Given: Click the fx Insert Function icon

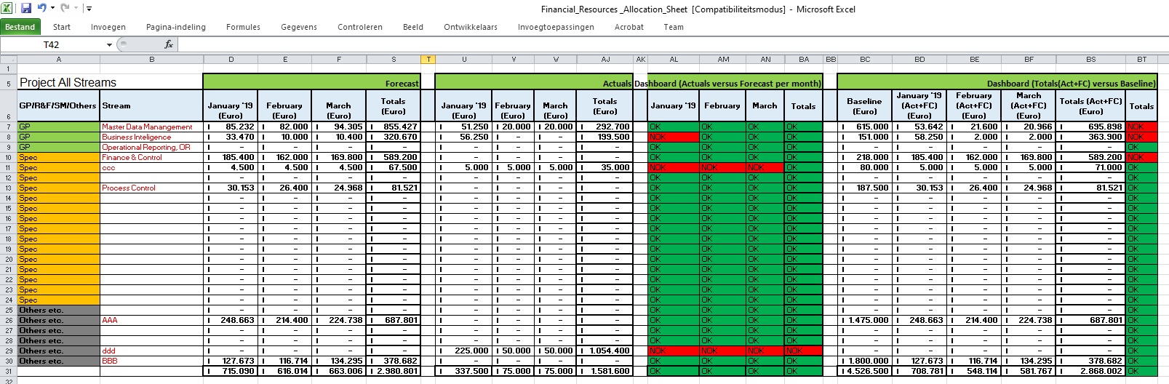Looking at the screenshot, I should (x=169, y=44).
